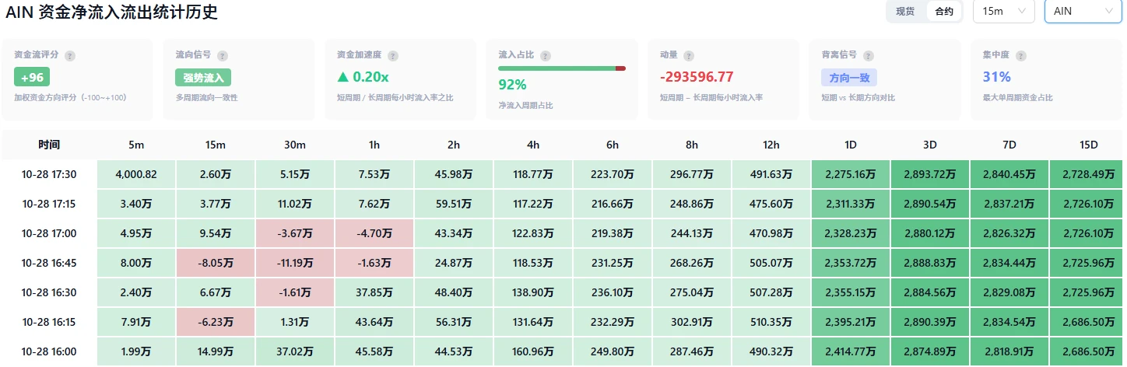Image resolution: width=1127 pixels, height=367 pixels.
Task: Click the -11.19万 negative cell
Action: click(x=295, y=263)
